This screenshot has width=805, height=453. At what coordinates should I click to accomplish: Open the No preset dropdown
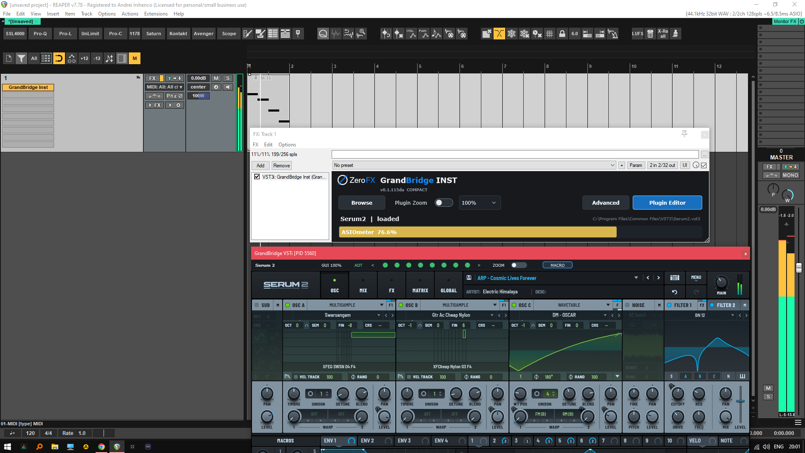[x=474, y=165]
